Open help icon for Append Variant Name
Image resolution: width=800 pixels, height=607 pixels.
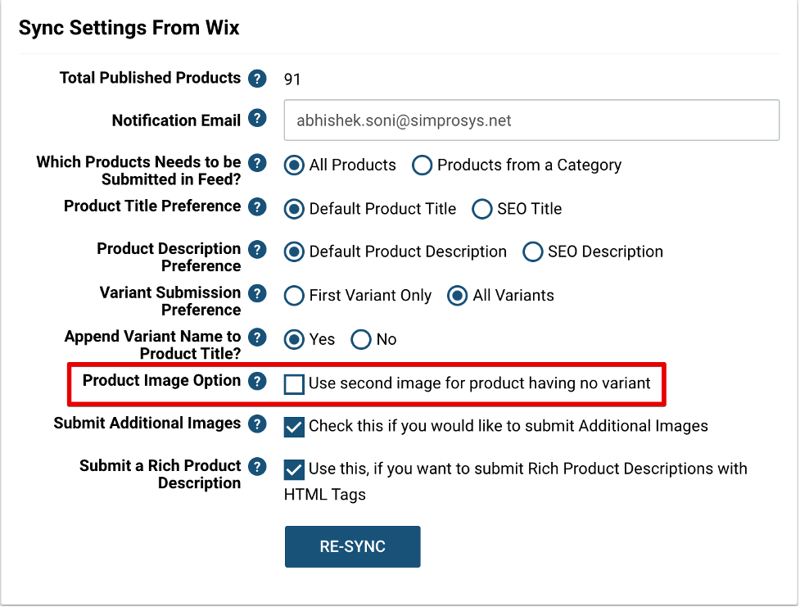[x=257, y=337]
